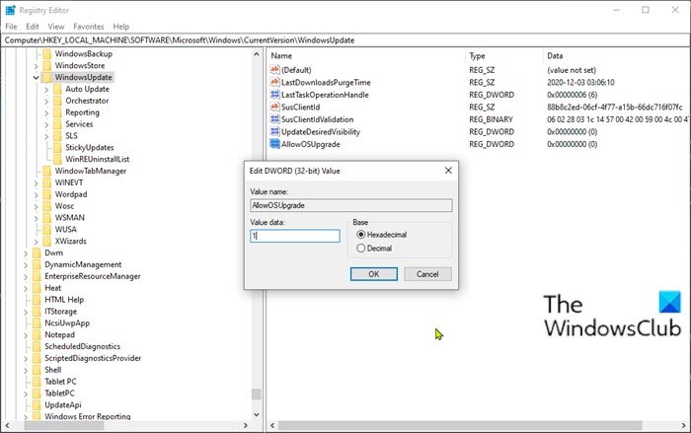Expand the Reporting subkey

tap(46, 112)
